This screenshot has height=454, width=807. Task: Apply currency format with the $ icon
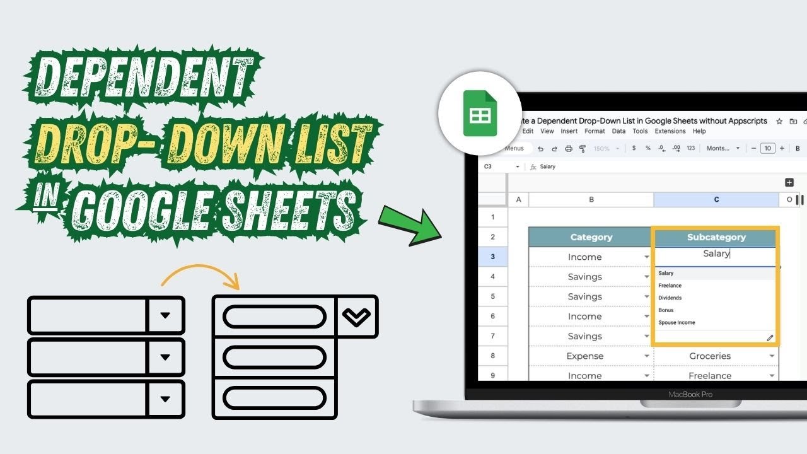633,148
